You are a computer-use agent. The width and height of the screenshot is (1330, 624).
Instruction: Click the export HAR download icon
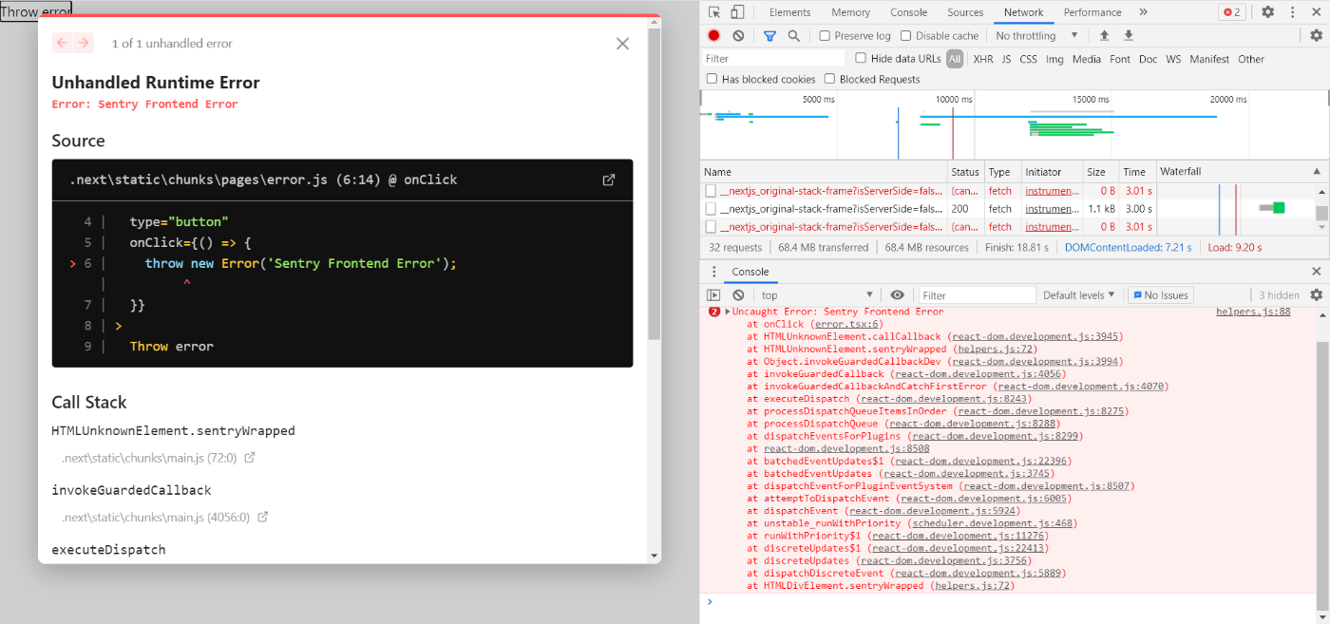pos(1129,35)
